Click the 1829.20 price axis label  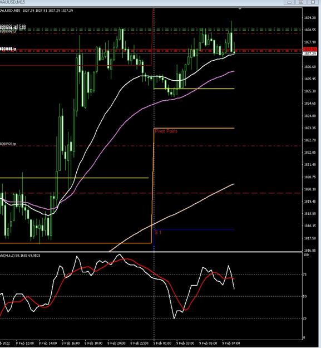tap(310, 17)
